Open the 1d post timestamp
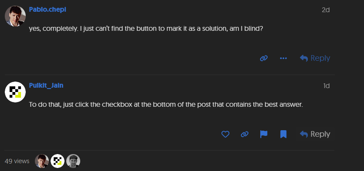Screen dimensions: 364x171 327,86
